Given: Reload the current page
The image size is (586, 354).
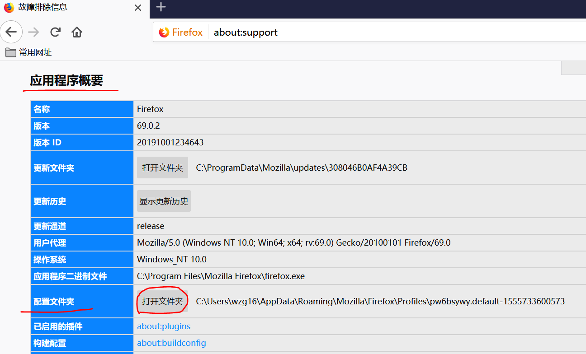Looking at the screenshot, I should tap(55, 32).
